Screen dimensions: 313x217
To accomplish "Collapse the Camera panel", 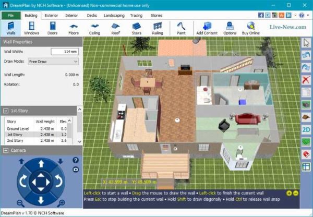I will tap(6, 150).
